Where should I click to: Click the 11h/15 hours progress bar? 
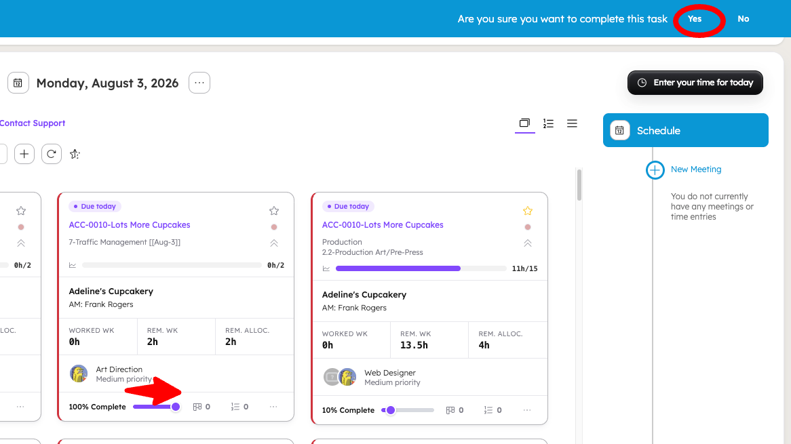421,268
